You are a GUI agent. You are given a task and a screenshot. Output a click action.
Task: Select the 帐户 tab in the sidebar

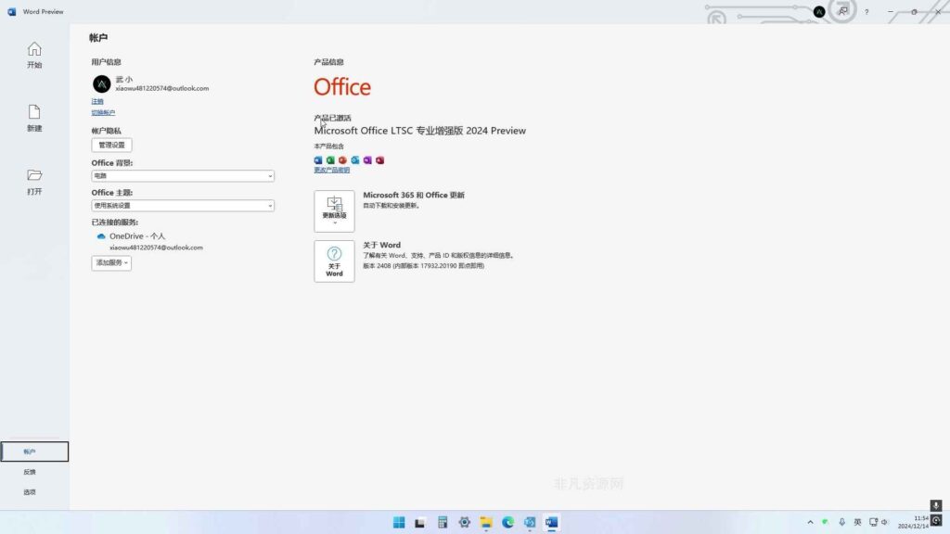click(x=34, y=451)
